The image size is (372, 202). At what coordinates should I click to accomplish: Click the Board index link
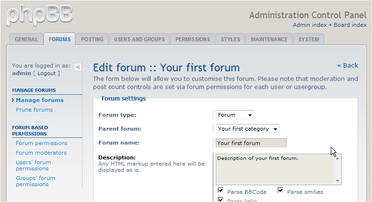pyautogui.click(x=350, y=25)
